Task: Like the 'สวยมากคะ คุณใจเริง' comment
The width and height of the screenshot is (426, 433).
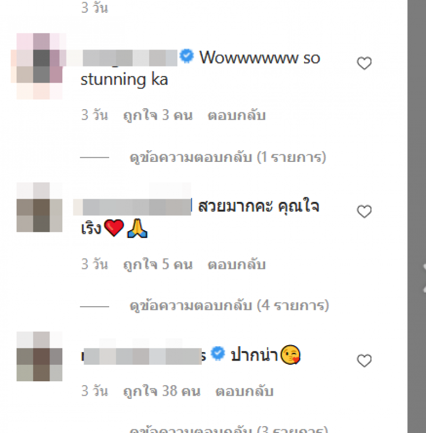Action: tap(364, 212)
